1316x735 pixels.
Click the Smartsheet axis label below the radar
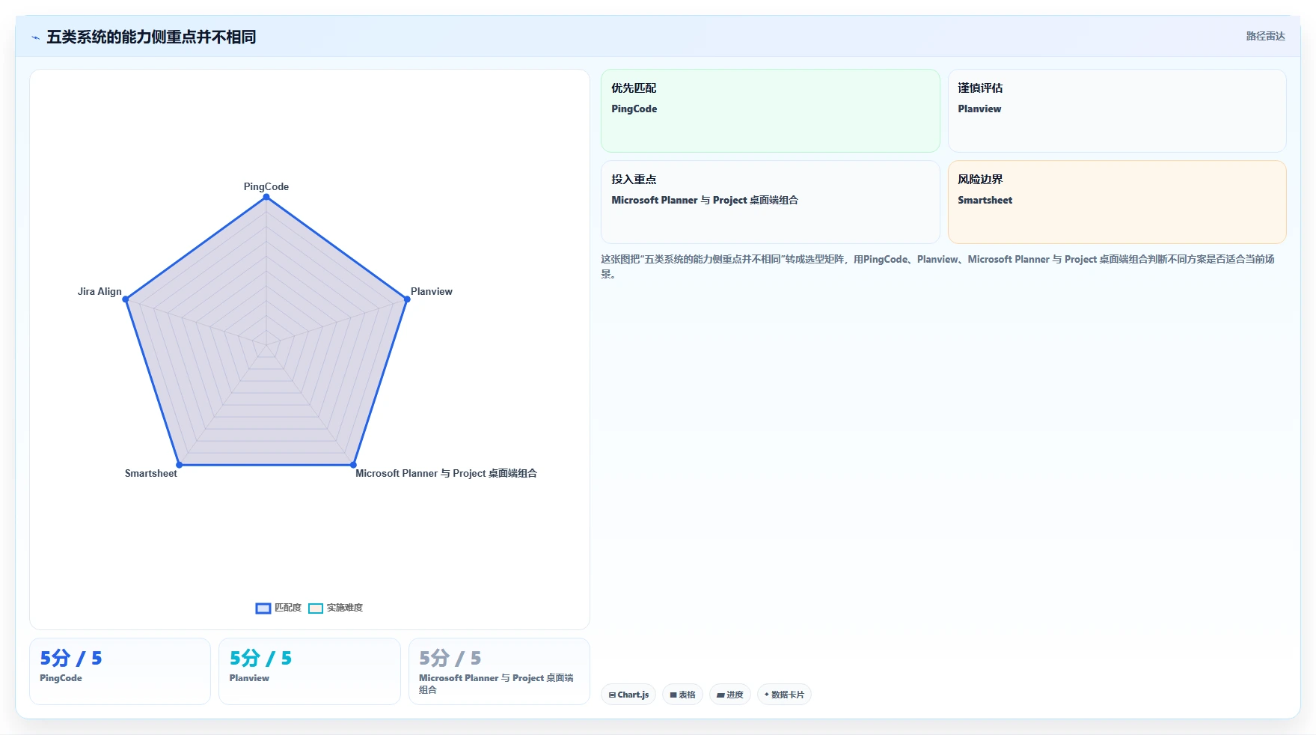pyautogui.click(x=151, y=473)
